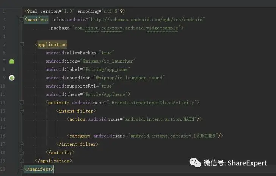Click the android:roundIcon attribute name
Viewport: 276px width, 176px height.
(x=68, y=78)
